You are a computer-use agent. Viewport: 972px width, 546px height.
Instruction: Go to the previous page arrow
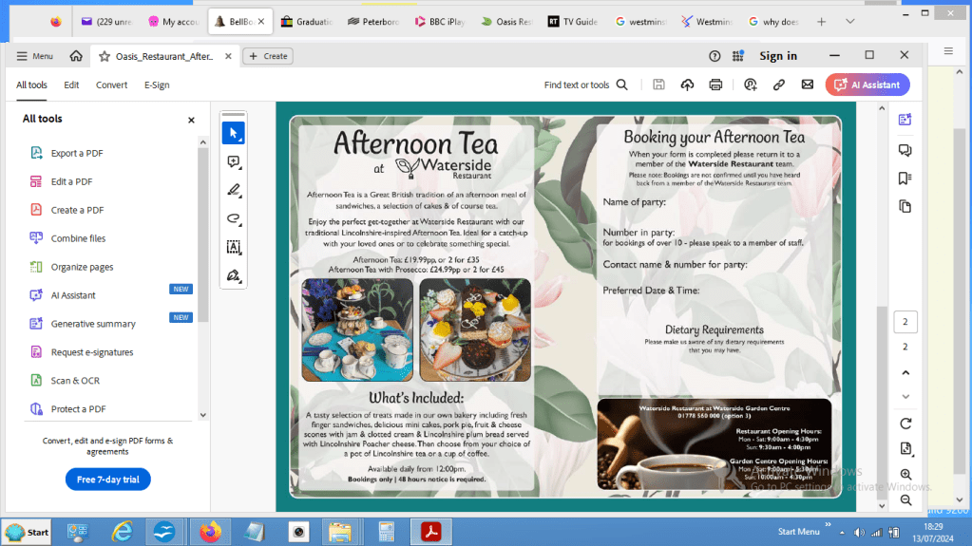click(905, 373)
